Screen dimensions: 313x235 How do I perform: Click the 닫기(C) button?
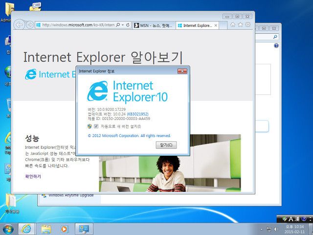coord(166,145)
